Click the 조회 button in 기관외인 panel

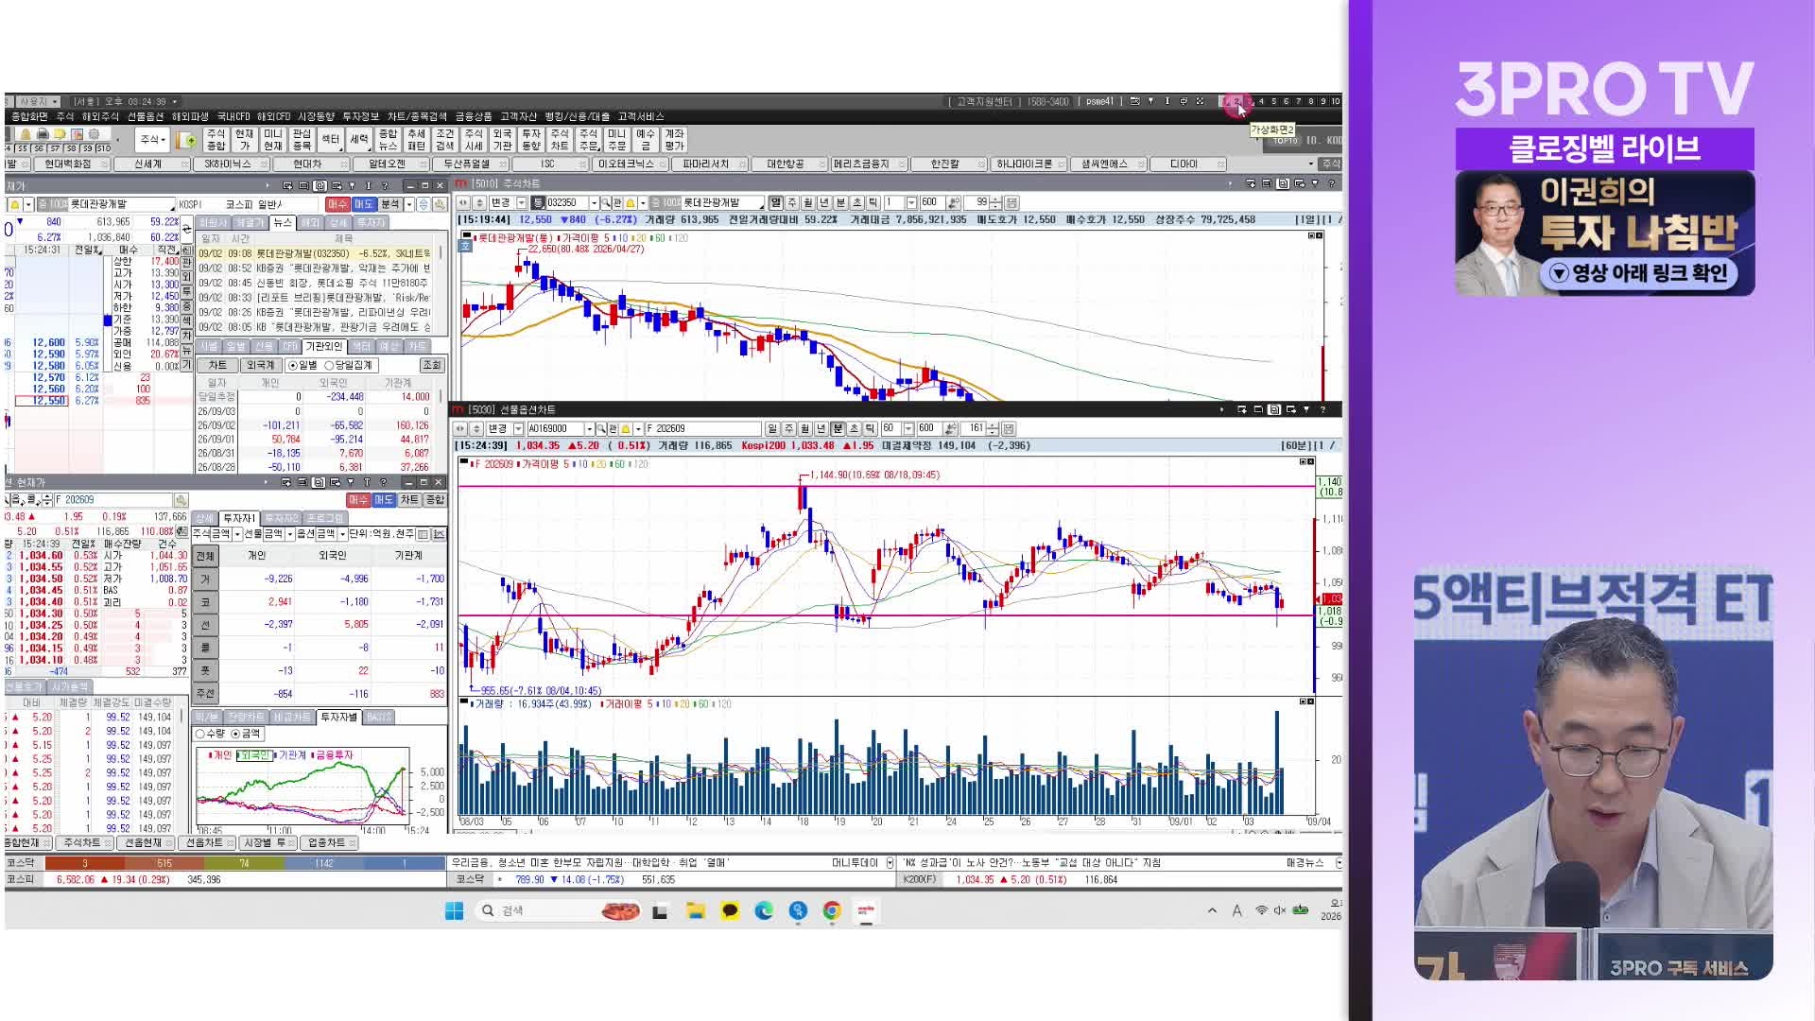point(432,366)
